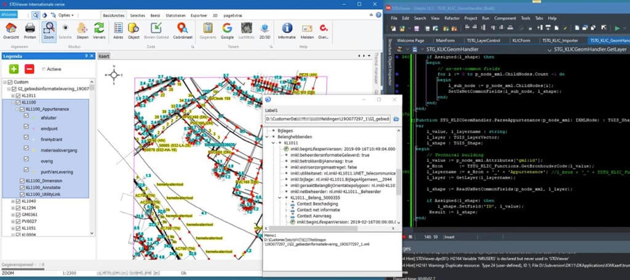The width and height of the screenshot is (630, 280).
Task: Click the Object search icon
Action: click(134, 28)
